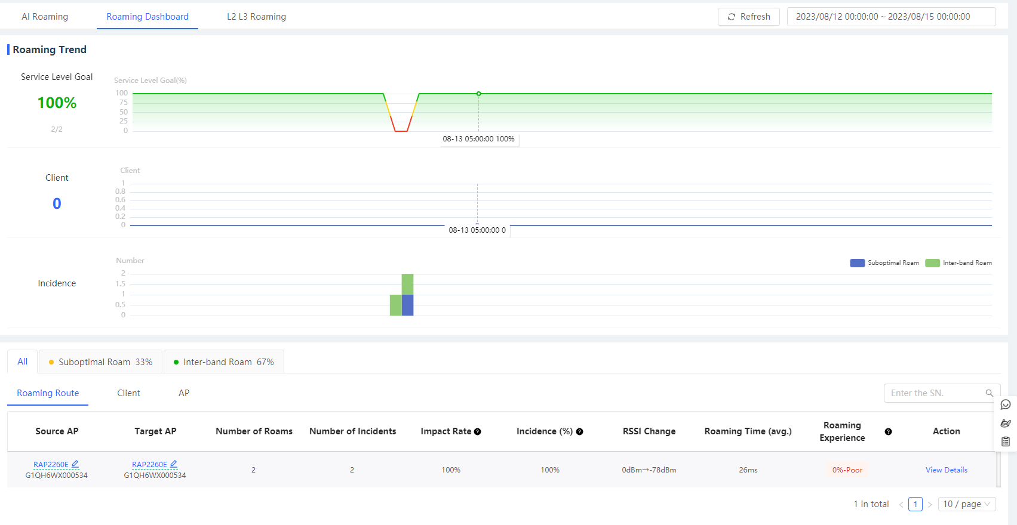Click the Roaming Experience help icon
This screenshot has width=1017, height=525.
pos(888,432)
